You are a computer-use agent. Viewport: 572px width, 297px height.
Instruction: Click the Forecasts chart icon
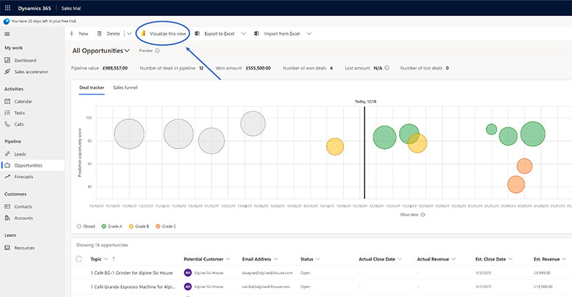pyautogui.click(x=8, y=176)
